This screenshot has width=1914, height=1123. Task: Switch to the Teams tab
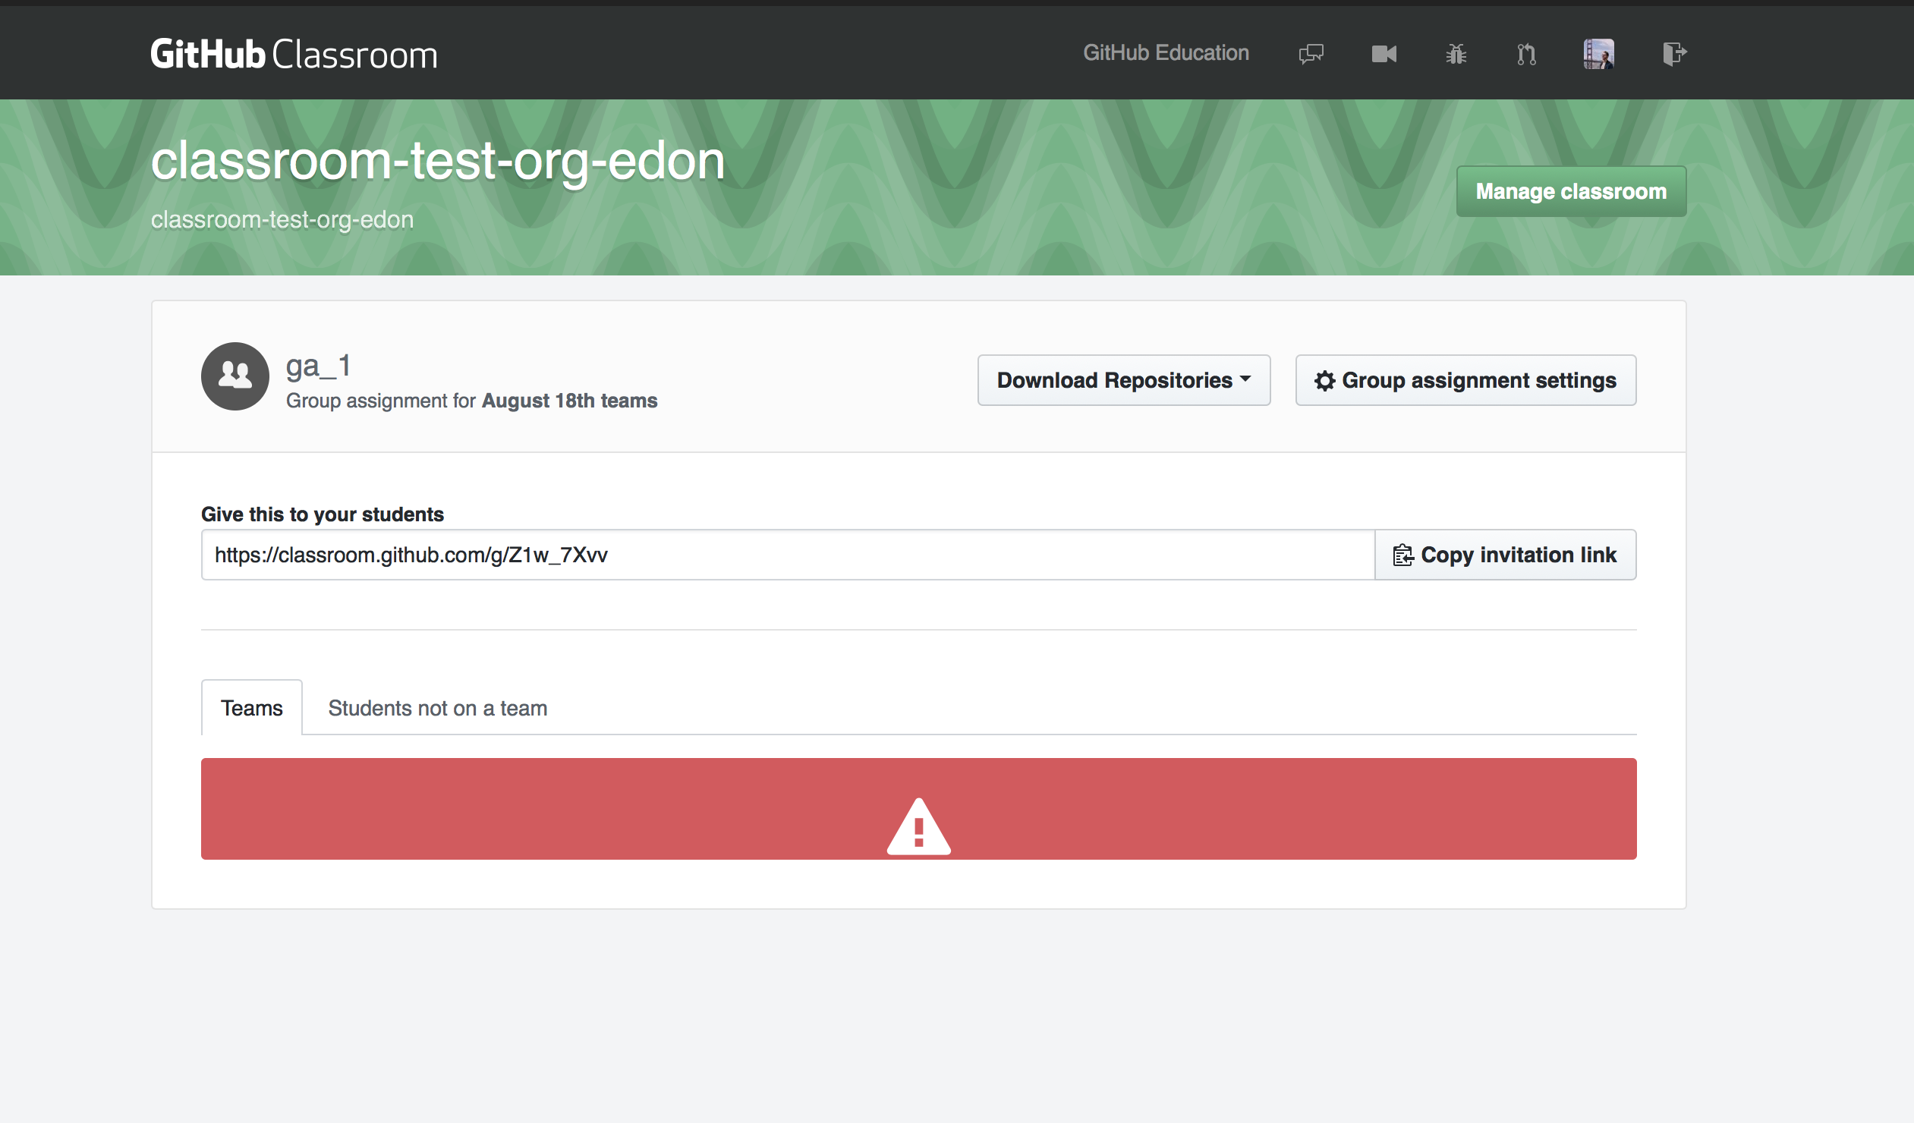tap(251, 707)
